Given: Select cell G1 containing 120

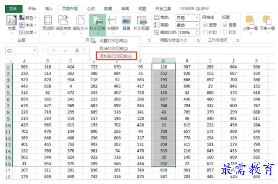Looking at the screenshot, I should pyautogui.click(x=163, y=67).
